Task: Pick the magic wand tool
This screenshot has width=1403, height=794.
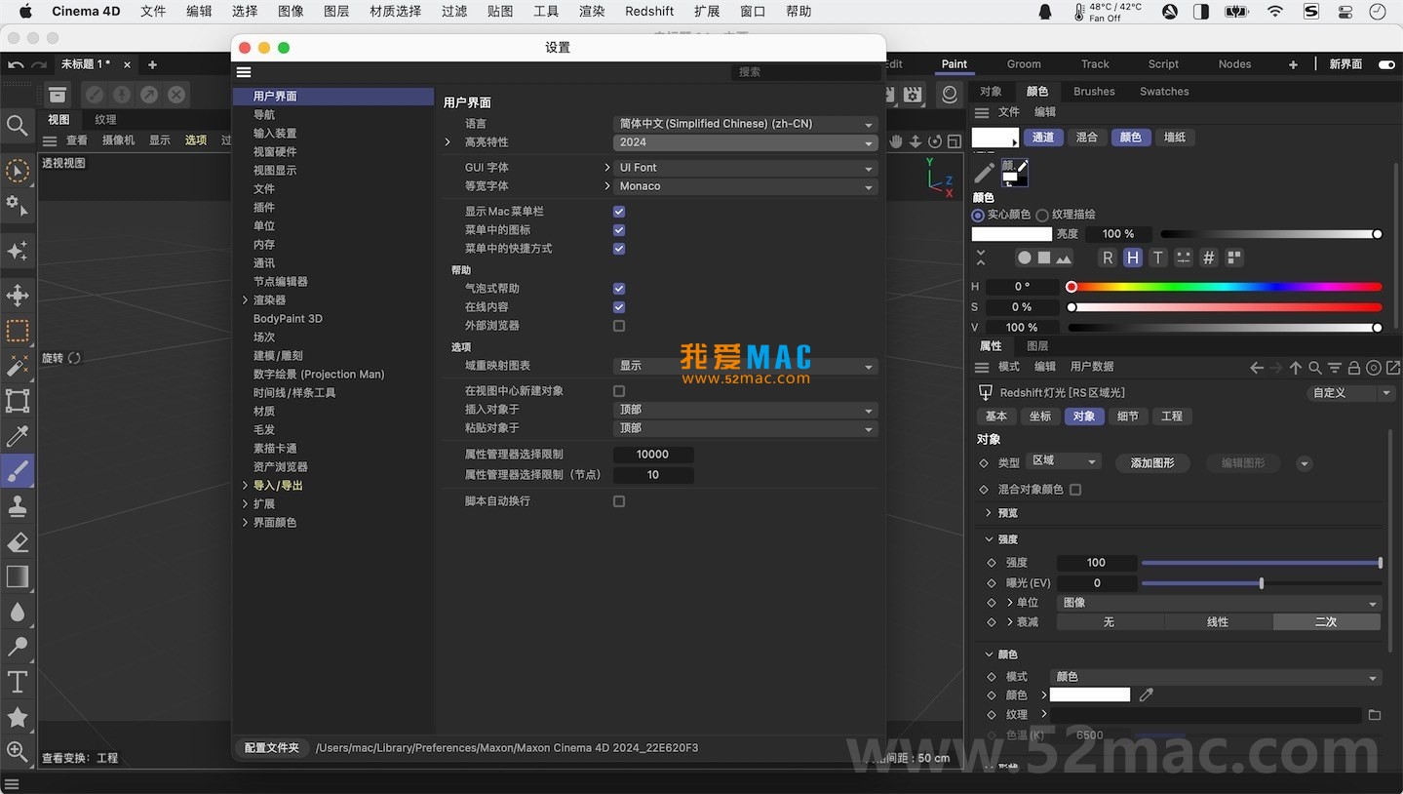Action: tap(18, 366)
